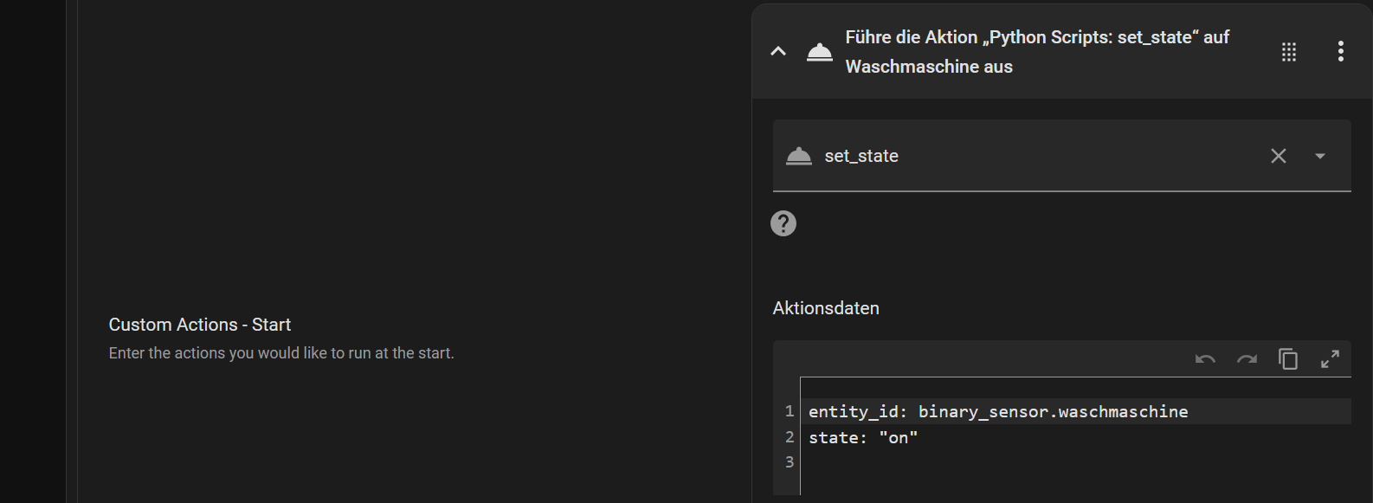
Task: Undo the last YAML editor change
Action: click(1205, 359)
